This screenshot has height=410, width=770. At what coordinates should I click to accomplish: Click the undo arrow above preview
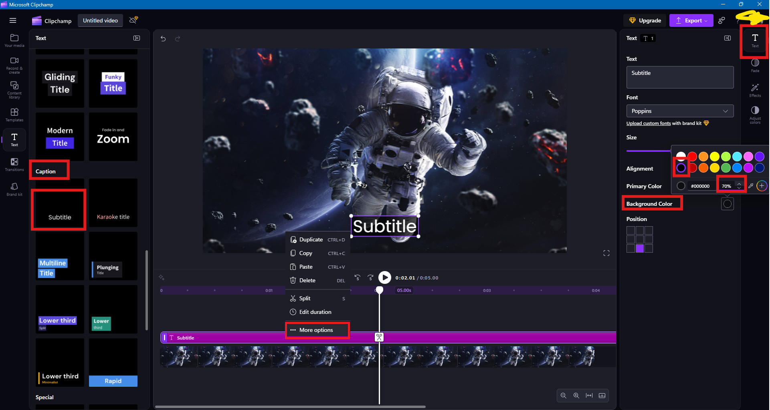click(x=163, y=38)
